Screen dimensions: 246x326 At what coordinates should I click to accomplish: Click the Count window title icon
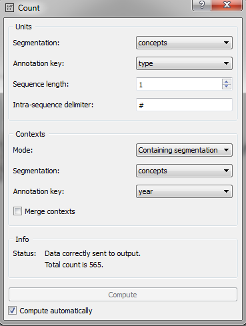(x=9, y=8)
